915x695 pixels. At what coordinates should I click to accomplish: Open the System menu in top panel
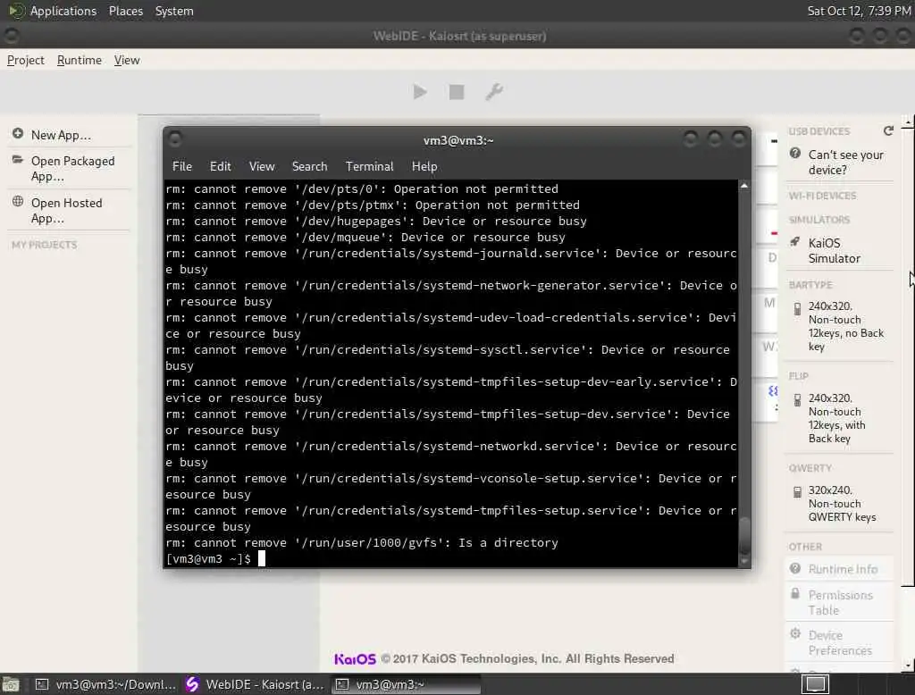click(174, 11)
